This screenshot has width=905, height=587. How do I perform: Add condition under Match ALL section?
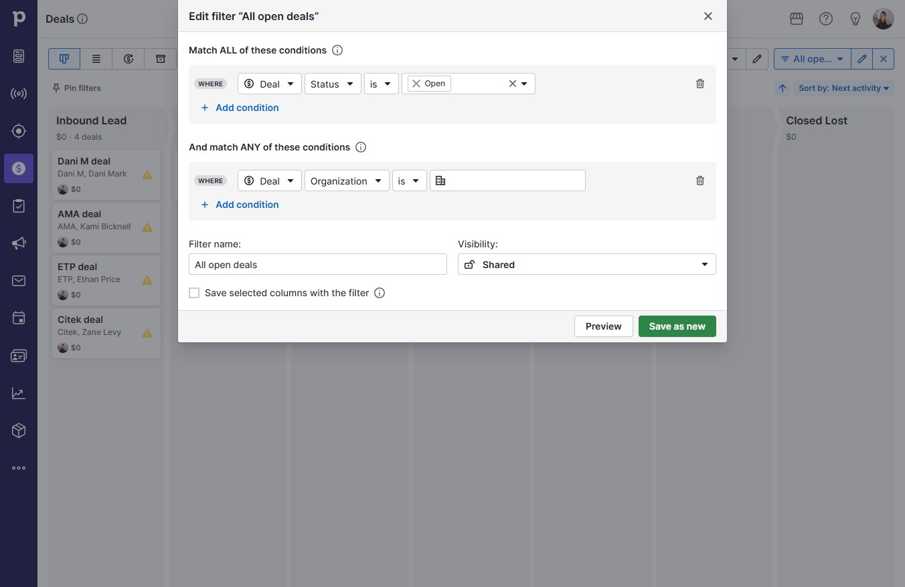[240, 108]
